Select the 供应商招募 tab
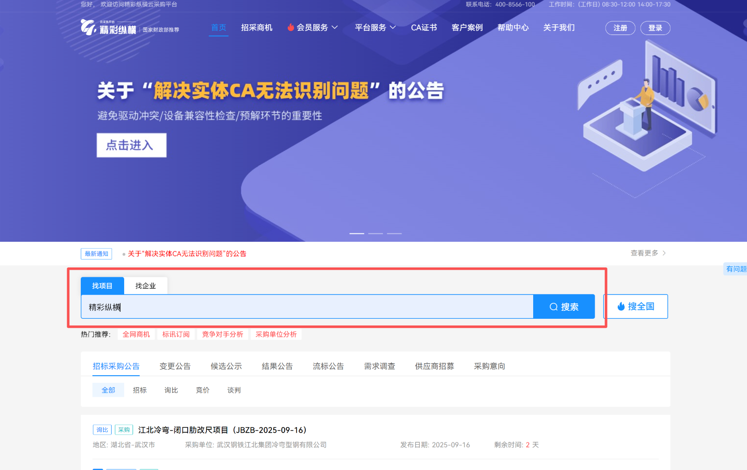 point(435,366)
